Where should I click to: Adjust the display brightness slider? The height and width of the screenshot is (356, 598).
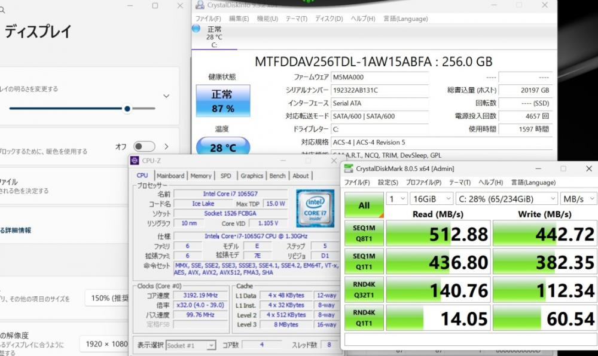pos(82,109)
